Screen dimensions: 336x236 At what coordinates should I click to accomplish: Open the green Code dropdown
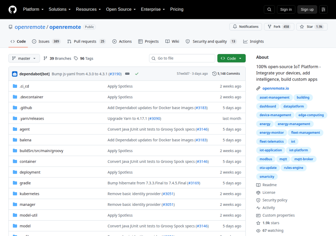point(231,58)
